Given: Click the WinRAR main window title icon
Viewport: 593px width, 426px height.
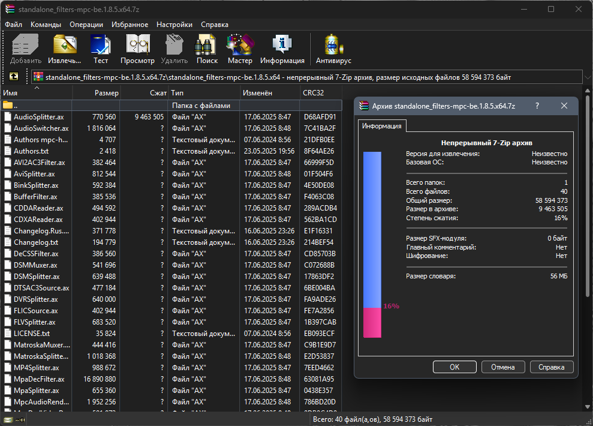Looking at the screenshot, I should (x=10, y=9).
